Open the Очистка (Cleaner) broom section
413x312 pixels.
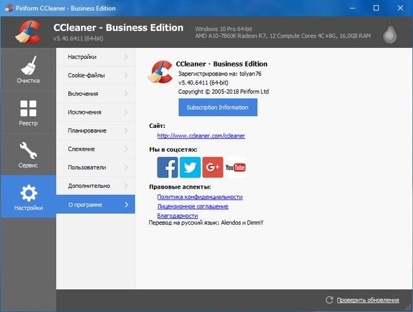click(x=28, y=70)
